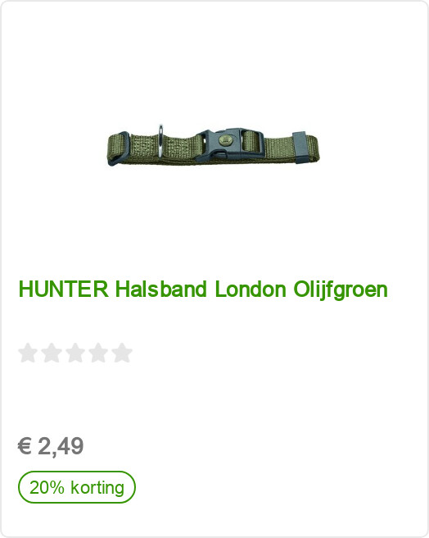Click the word London in the title
429x538 pixels.
tap(251, 289)
